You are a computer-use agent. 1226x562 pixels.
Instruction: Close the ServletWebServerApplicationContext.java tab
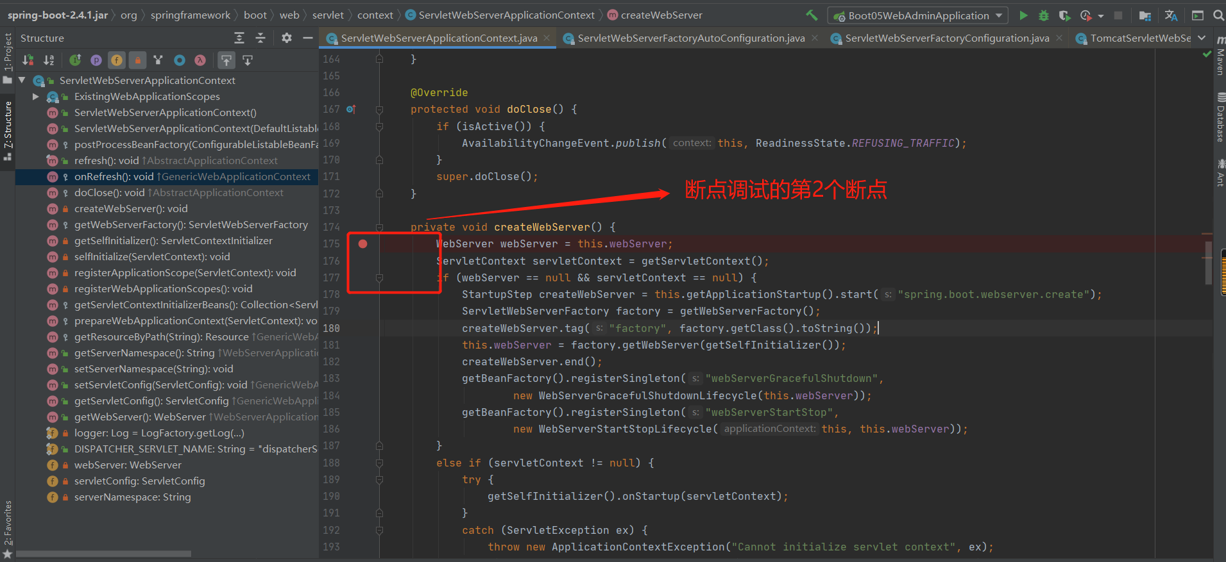pos(547,38)
